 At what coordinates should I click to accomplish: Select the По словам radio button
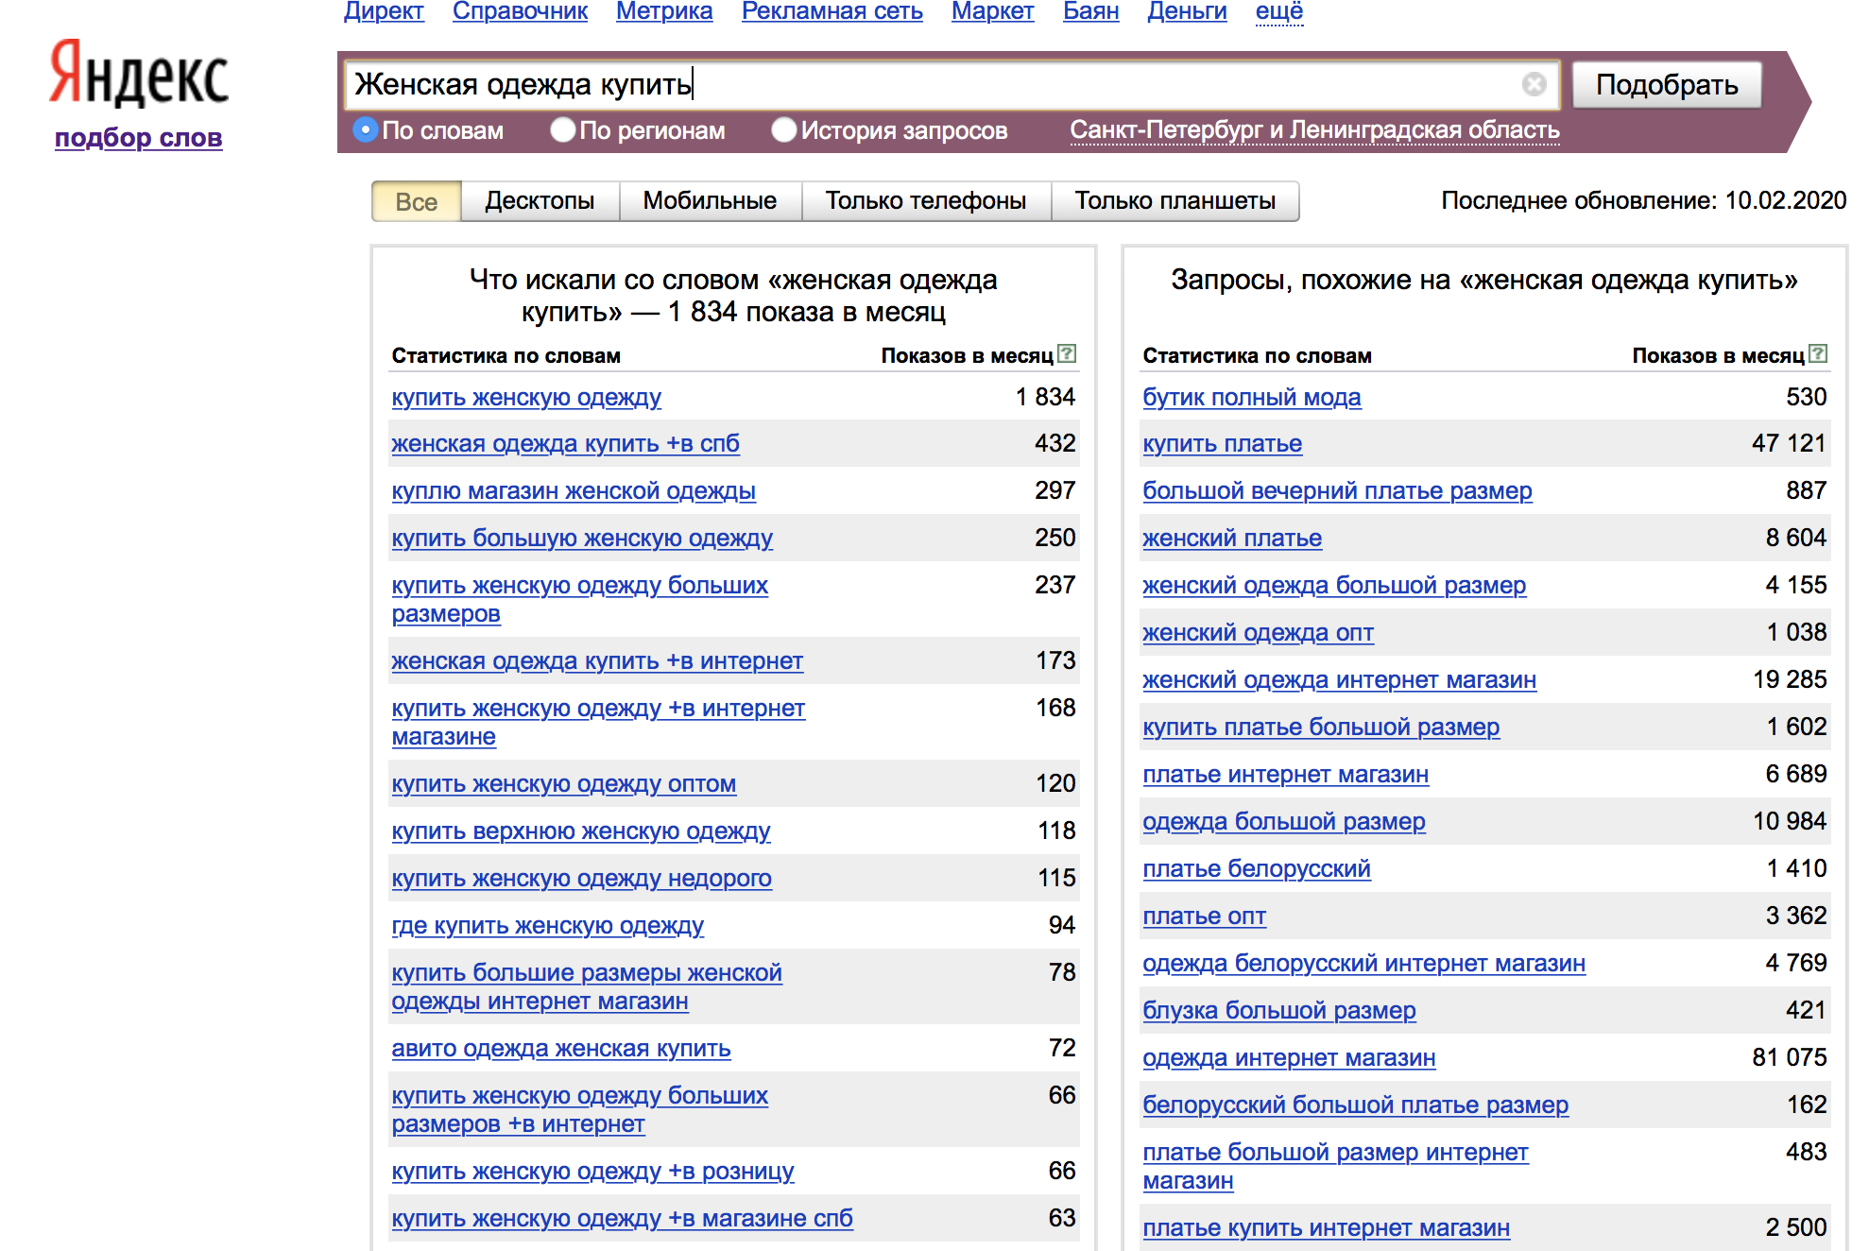click(x=366, y=130)
